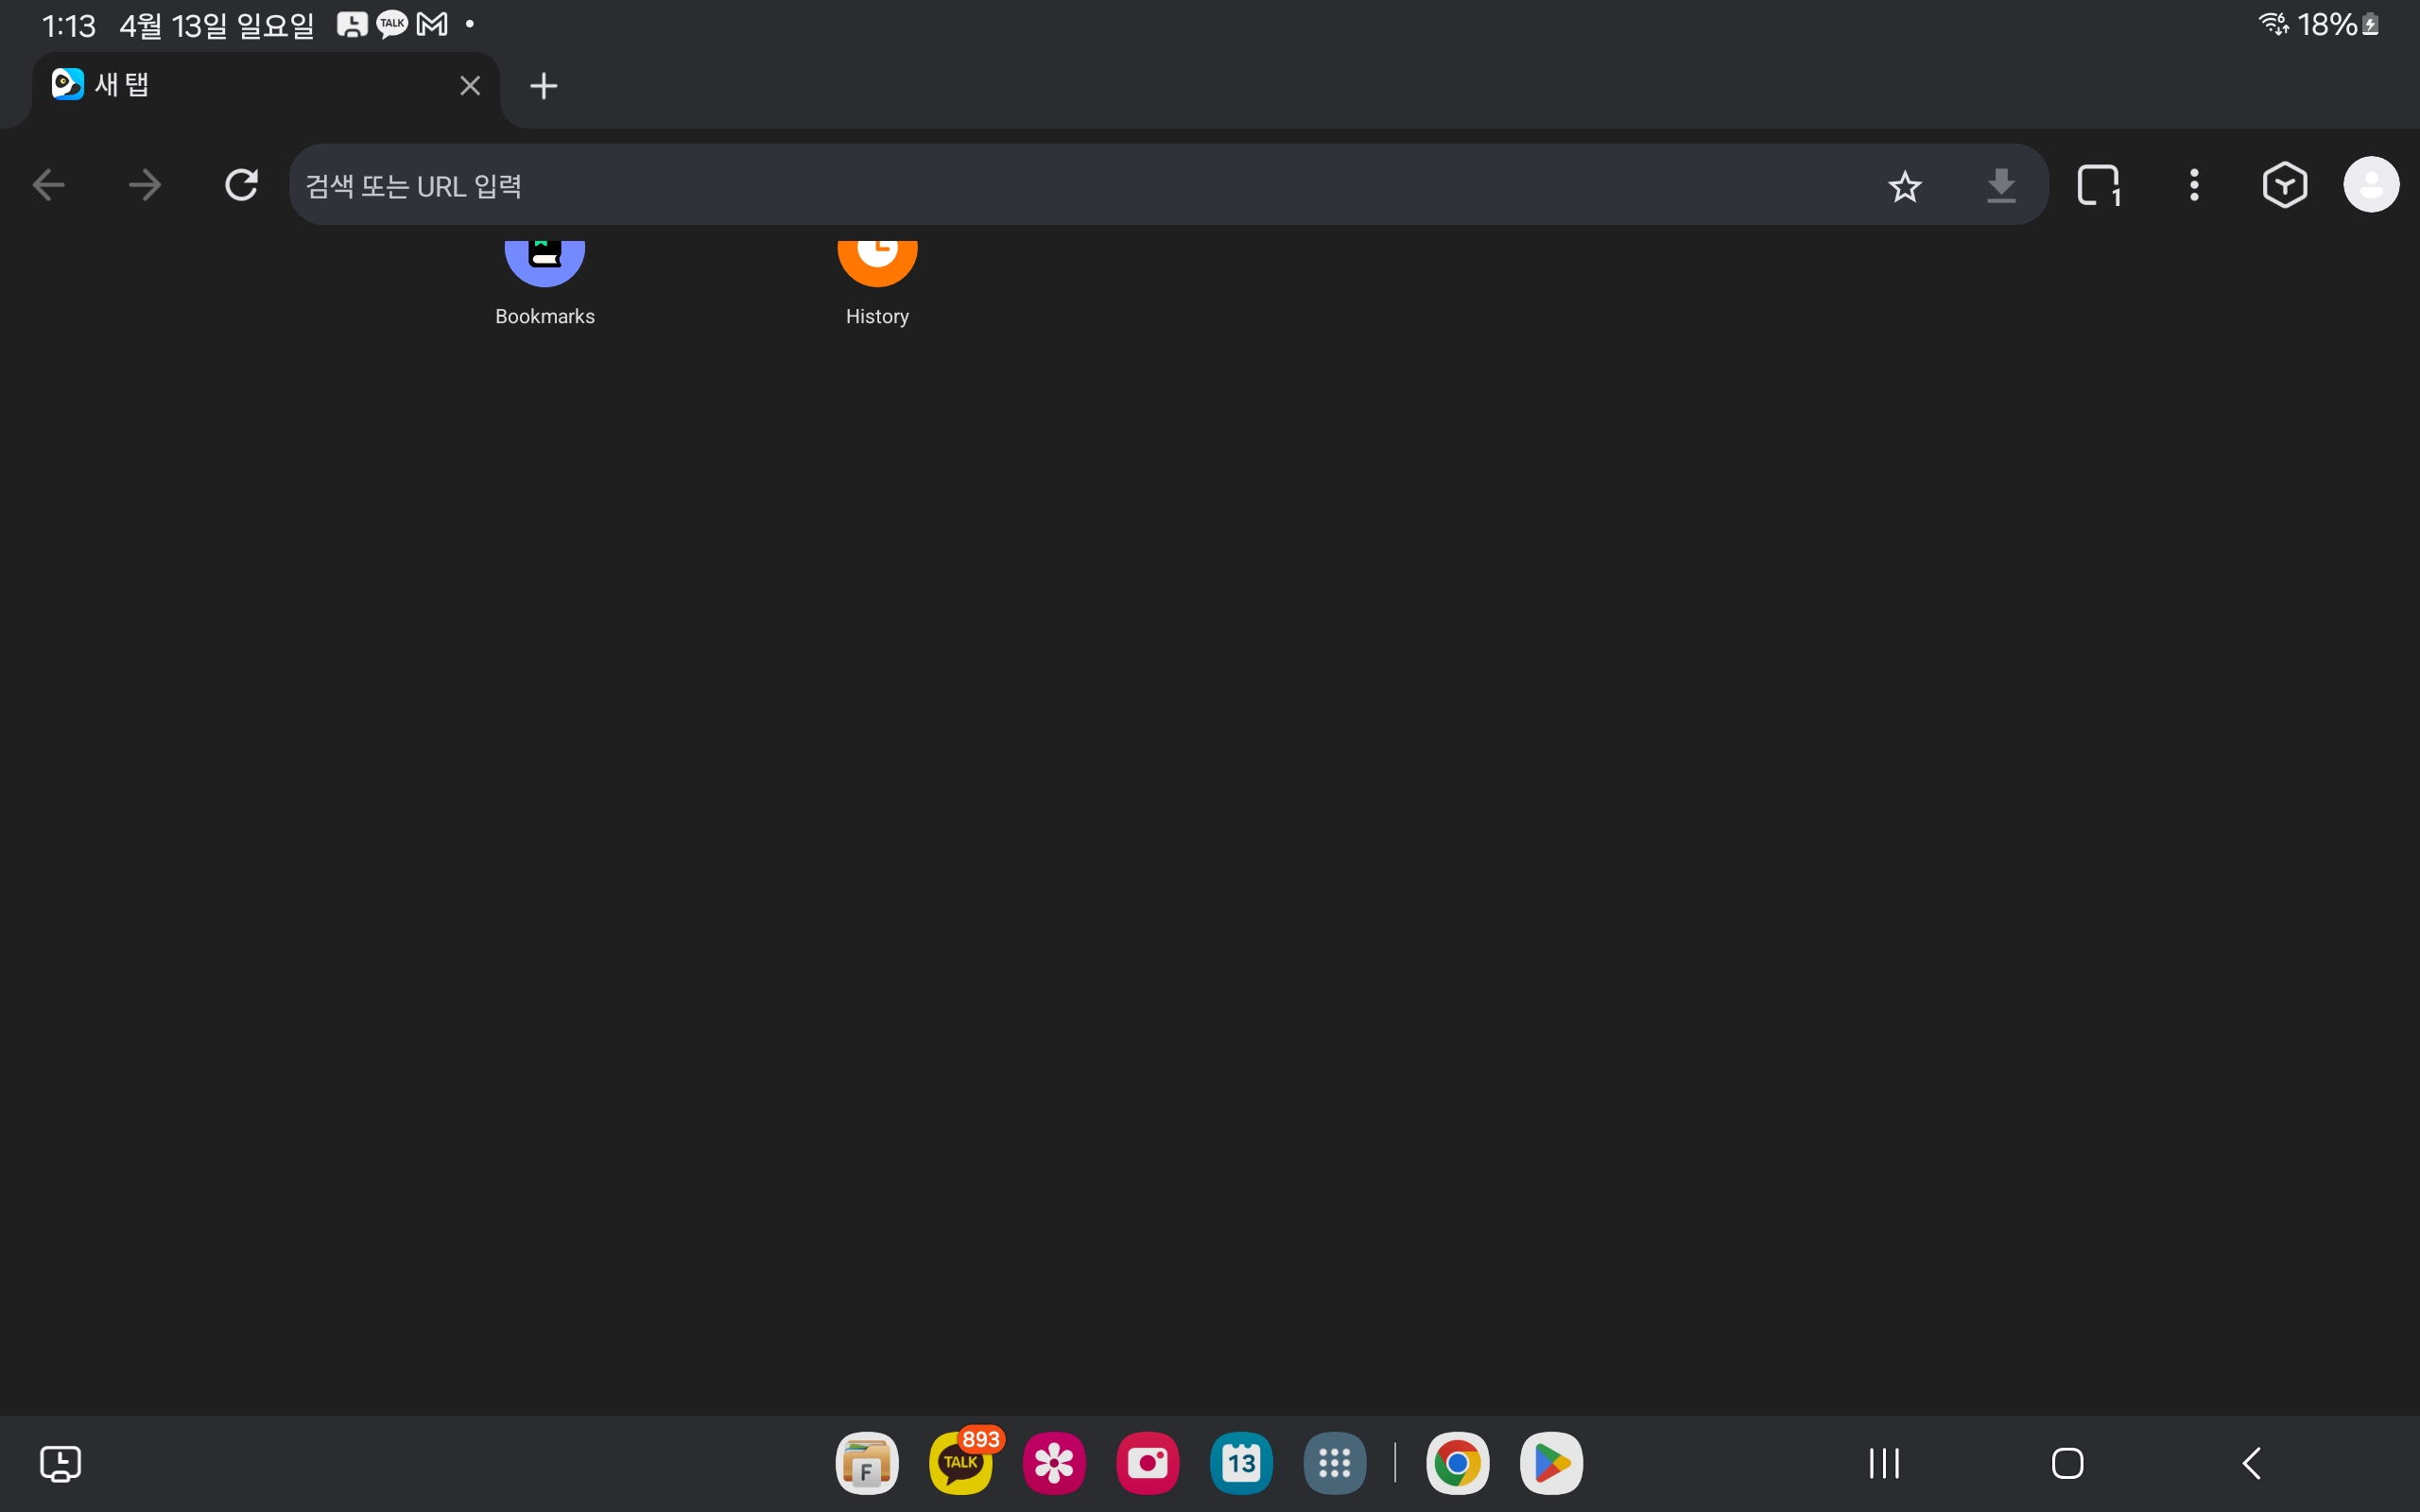Image resolution: width=2420 pixels, height=1512 pixels.
Task: Click the hexagon extension icon
Action: [x=2284, y=185]
